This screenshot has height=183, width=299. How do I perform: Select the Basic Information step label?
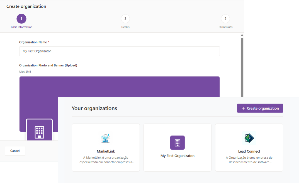[21, 27]
